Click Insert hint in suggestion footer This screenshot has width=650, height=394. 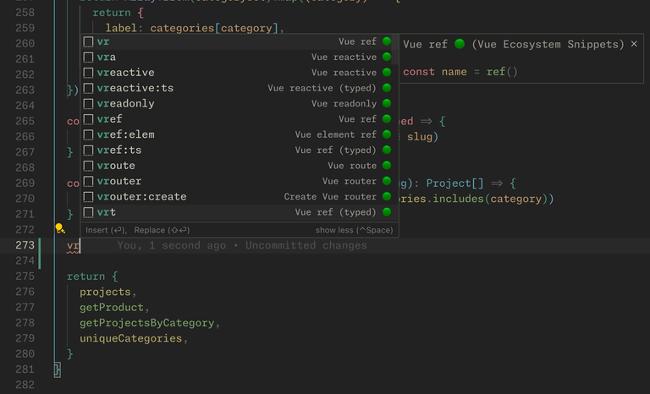(x=105, y=230)
